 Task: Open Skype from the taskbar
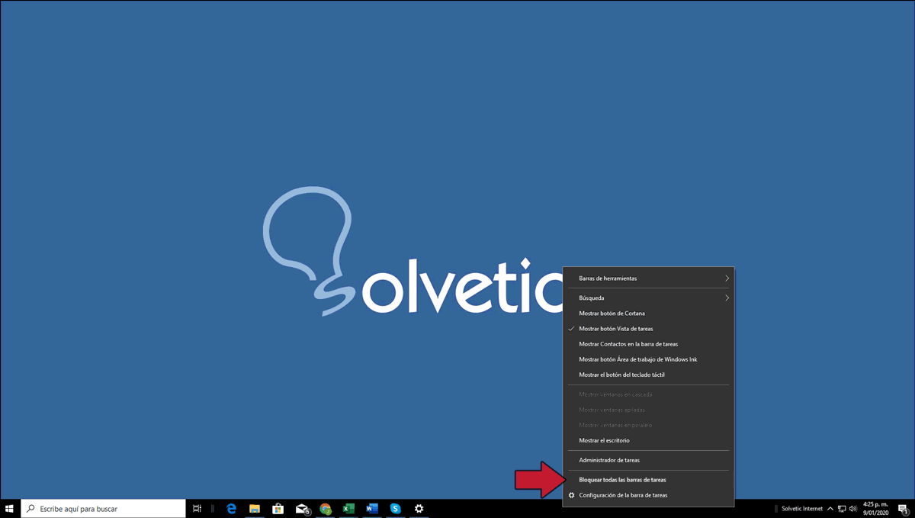395,508
